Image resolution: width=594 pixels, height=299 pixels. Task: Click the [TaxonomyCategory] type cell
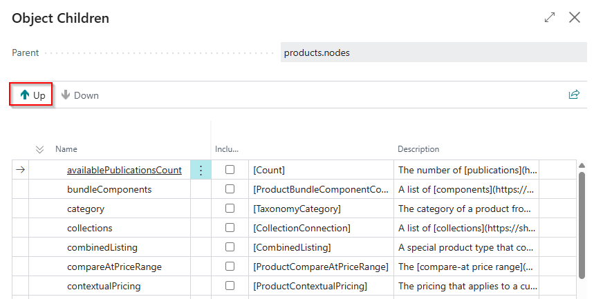coord(322,209)
